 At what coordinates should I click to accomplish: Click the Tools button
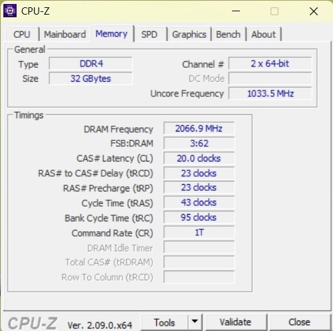point(164,322)
